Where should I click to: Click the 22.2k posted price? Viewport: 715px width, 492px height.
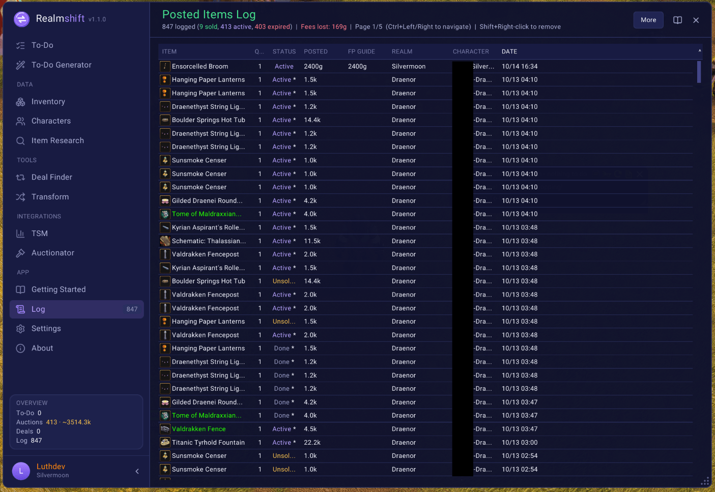[x=311, y=443]
